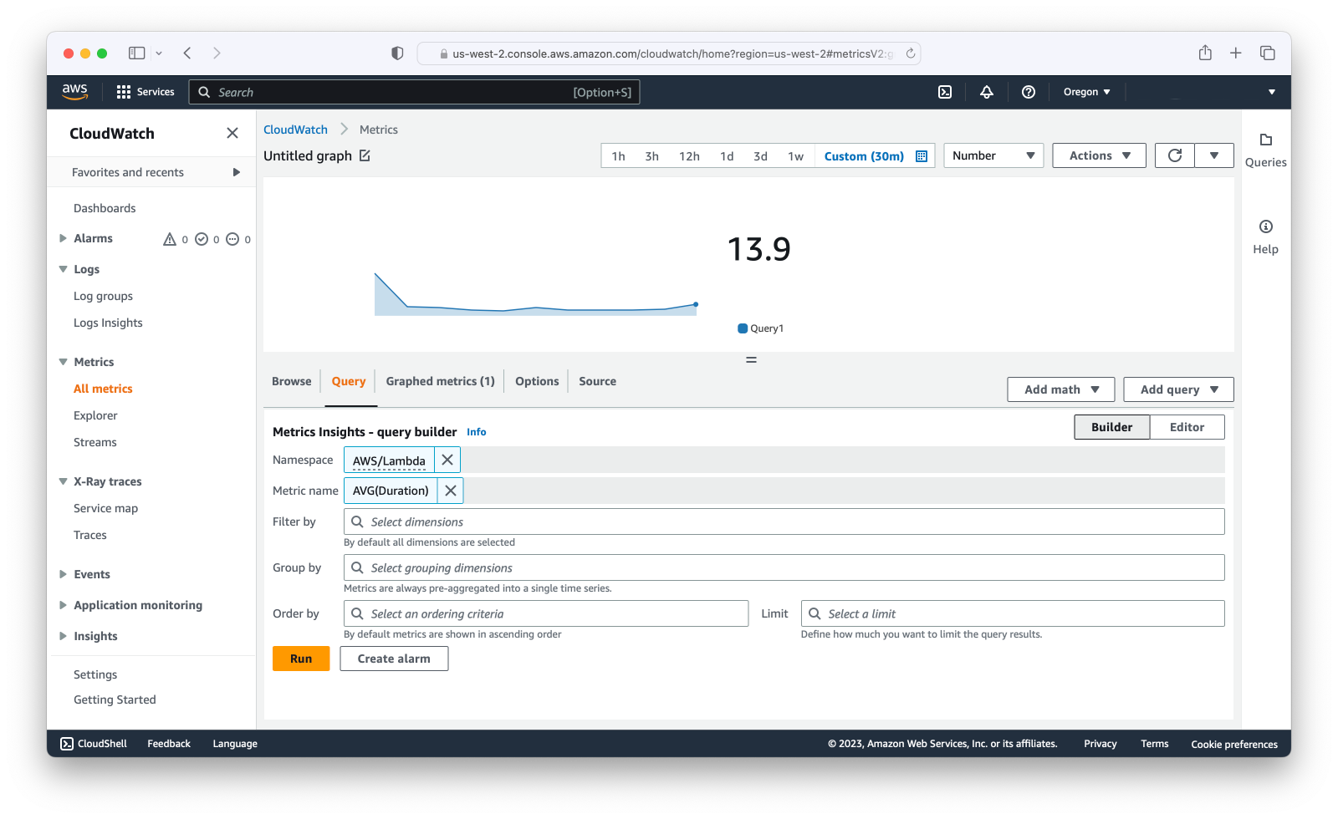The image size is (1338, 819).
Task: Click the Create alarm button
Action: tap(394, 659)
